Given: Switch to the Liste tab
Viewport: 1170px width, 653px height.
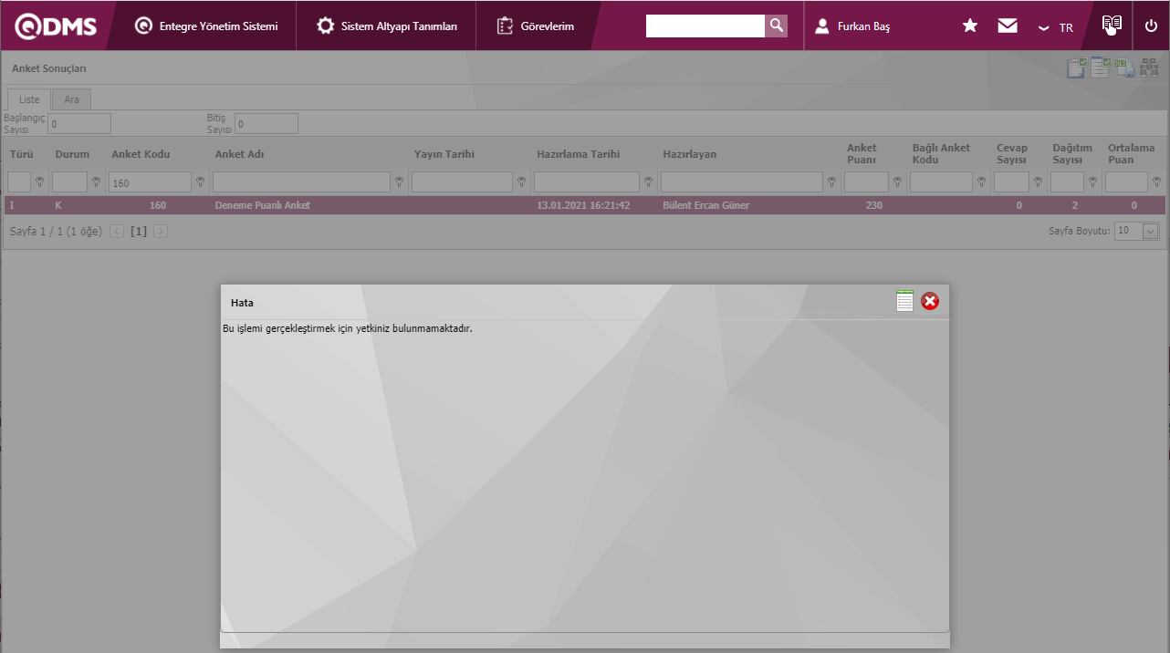Looking at the screenshot, I should coord(29,99).
